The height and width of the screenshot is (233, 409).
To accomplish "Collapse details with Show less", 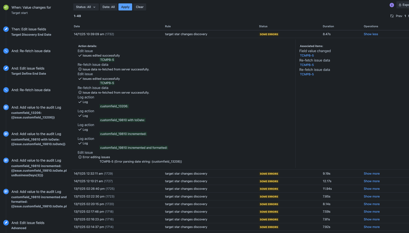I will tap(371, 34).
